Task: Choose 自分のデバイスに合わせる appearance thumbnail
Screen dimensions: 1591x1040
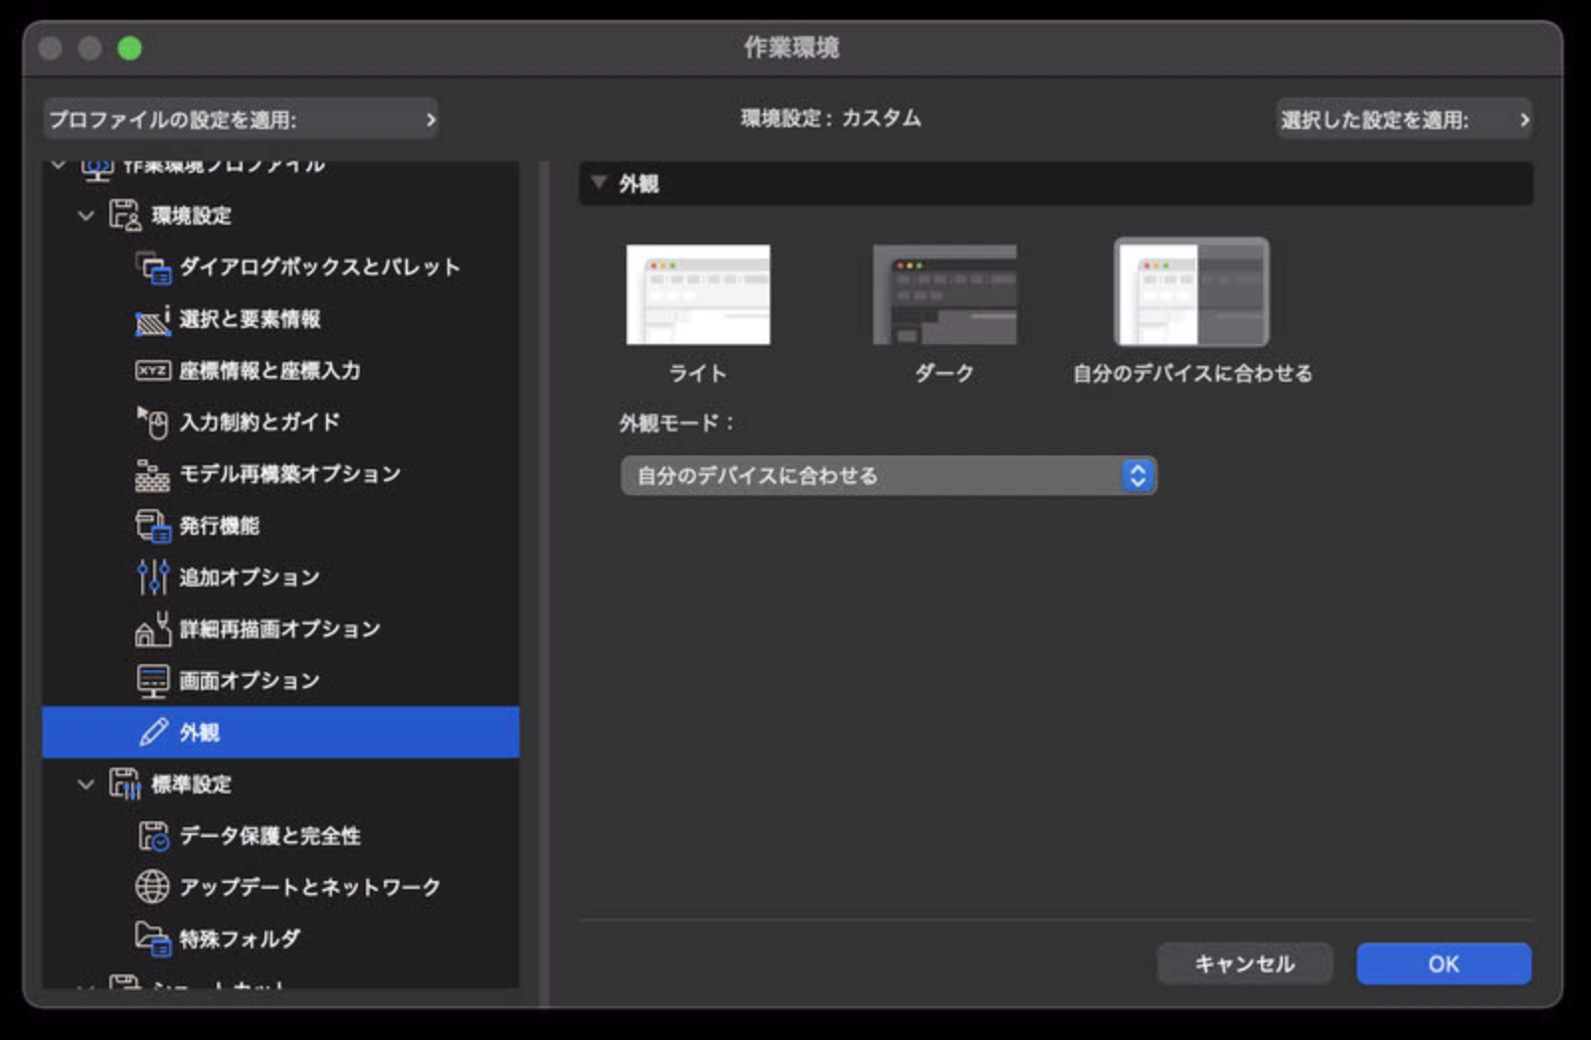Action: [1191, 292]
